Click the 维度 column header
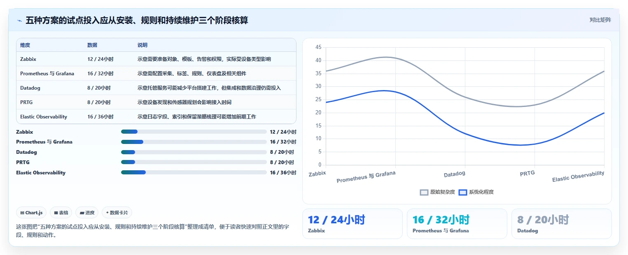Screen dimensions: 628x255 tap(25, 45)
